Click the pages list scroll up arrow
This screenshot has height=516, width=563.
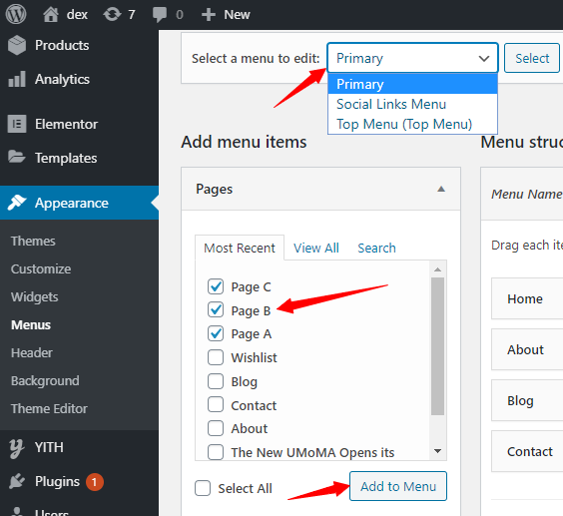click(x=437, y=269)
